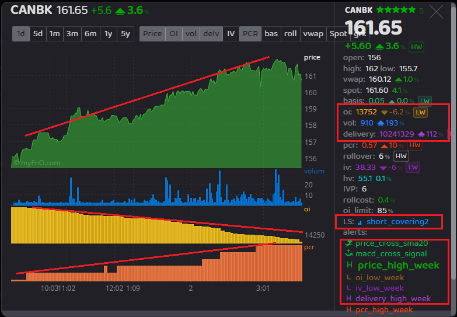Click the blue volume bar chart
Viewport: 457px width, 317px height.
(x=158, y=188)
